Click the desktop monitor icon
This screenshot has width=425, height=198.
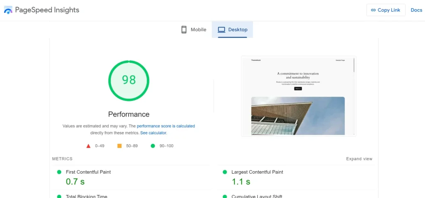(222, 30)
